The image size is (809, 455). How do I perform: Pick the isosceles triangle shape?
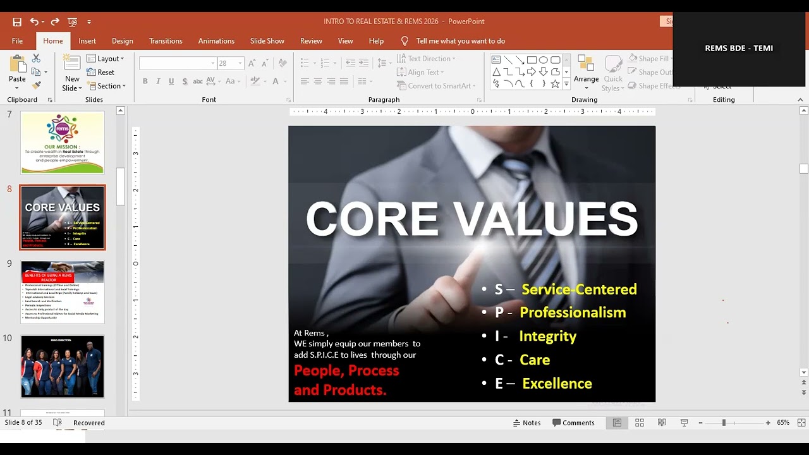click(x=497, y=72)
